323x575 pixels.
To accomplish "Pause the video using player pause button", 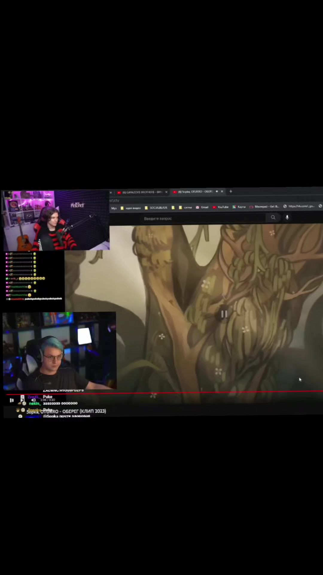I will 12,400.
